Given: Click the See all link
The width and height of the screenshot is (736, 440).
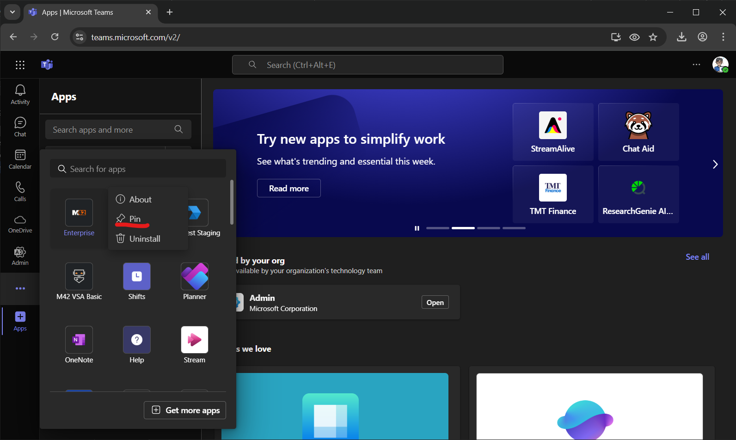Looking at the screenshot, I should point(697,257).
